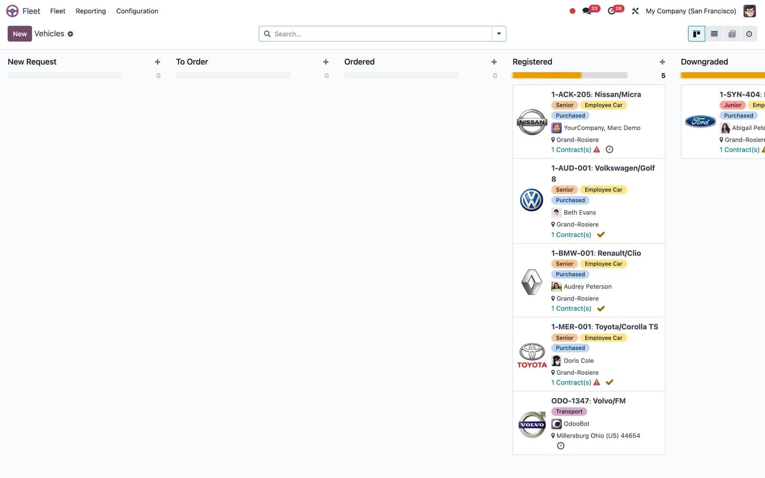Image resolution: width=765 pixels, height=478 pixels.
Task: Click the Transport tag on Volvo/FM card
Action: click(x=569, y=412)
